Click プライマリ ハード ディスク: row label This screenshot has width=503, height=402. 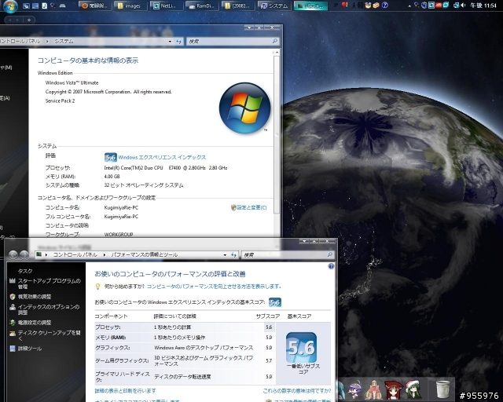[123, 377]
